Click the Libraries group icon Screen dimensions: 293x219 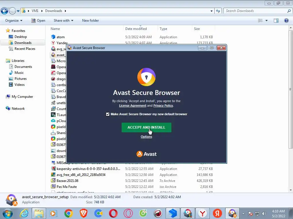(8, 61)
